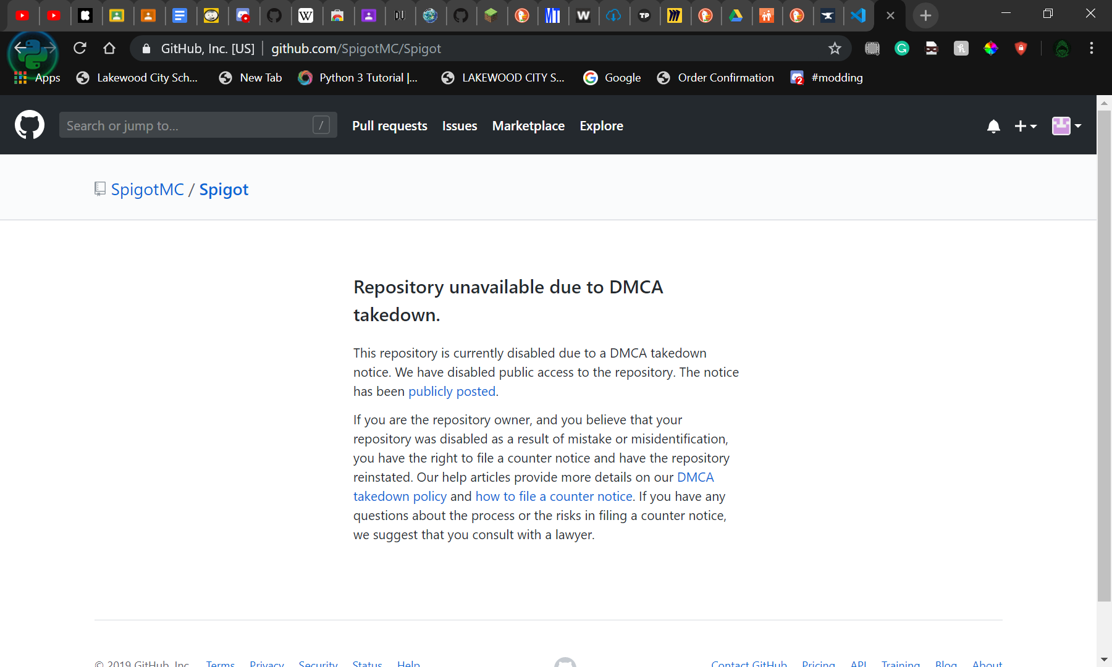Close the active GitHub tab
Viewport: 1112px width, 667px height.
(x=890, y=15)
